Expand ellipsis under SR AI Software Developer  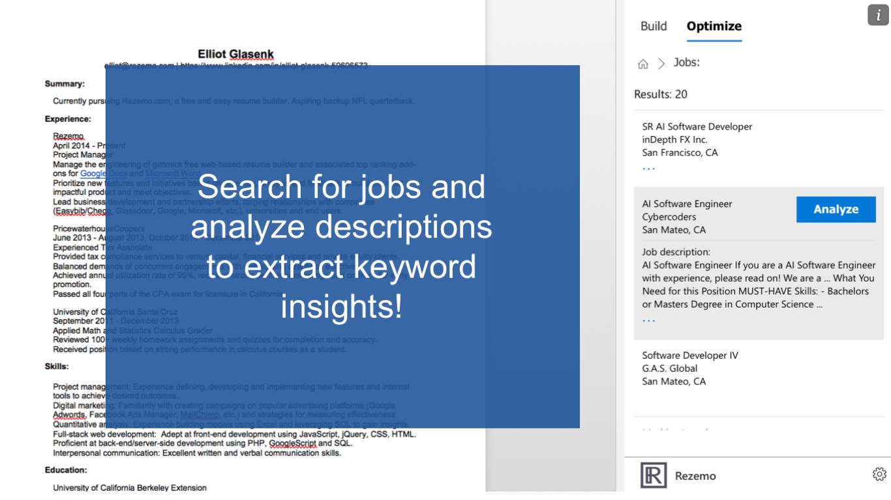click(648, 168)
